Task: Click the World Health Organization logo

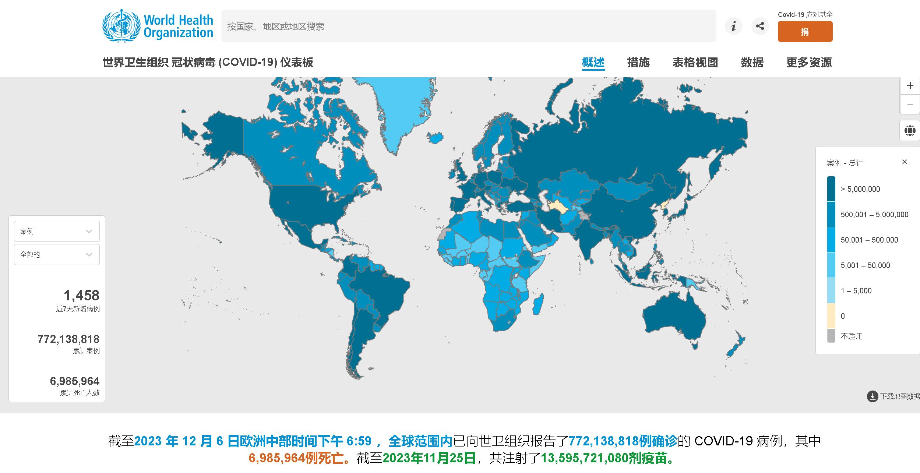Action: pos(158,26)
